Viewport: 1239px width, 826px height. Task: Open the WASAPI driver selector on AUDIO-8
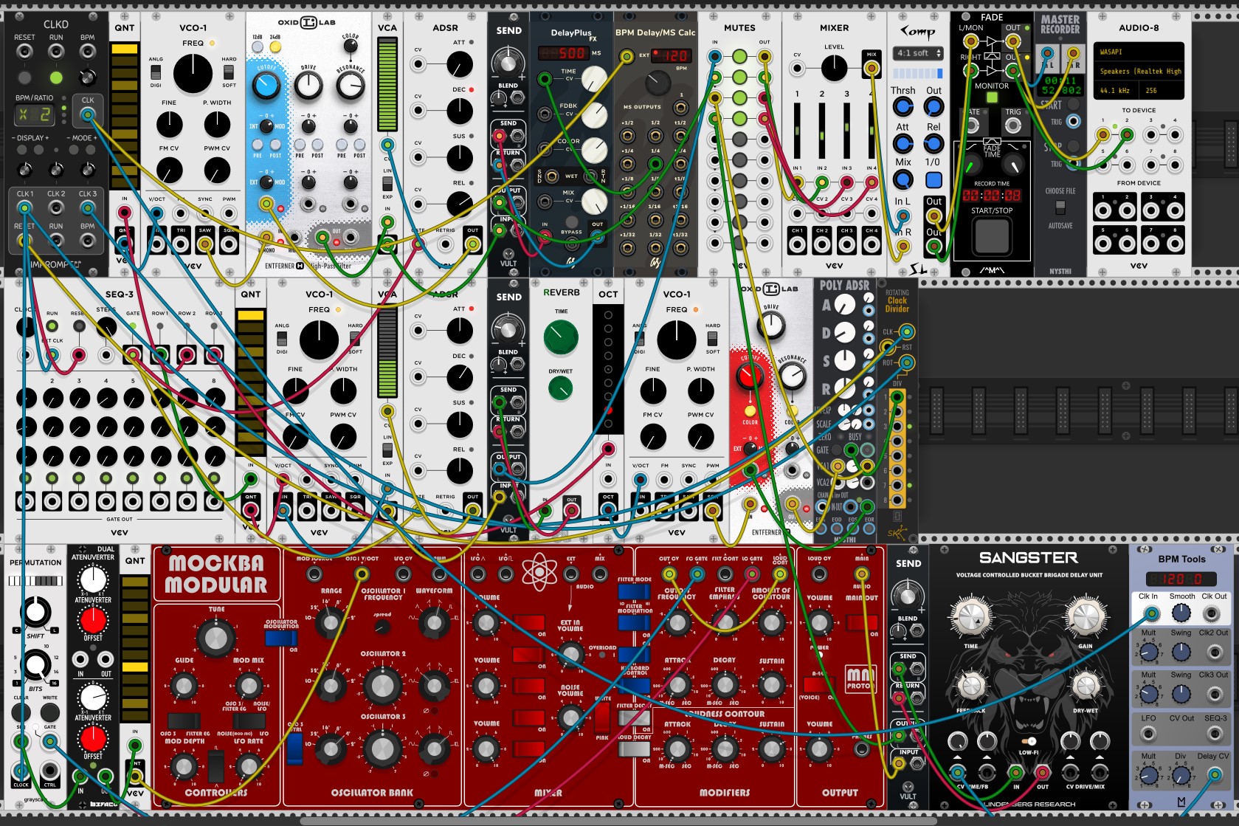coord(1139,52)
